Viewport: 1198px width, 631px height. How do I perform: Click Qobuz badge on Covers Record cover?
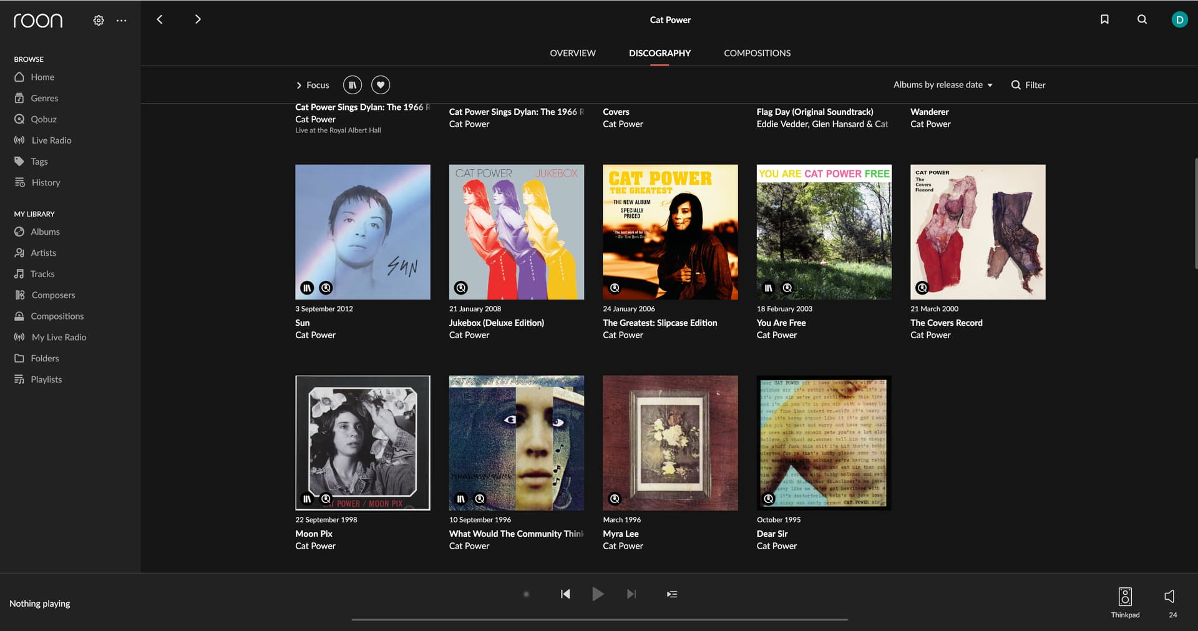pos(922,288)
